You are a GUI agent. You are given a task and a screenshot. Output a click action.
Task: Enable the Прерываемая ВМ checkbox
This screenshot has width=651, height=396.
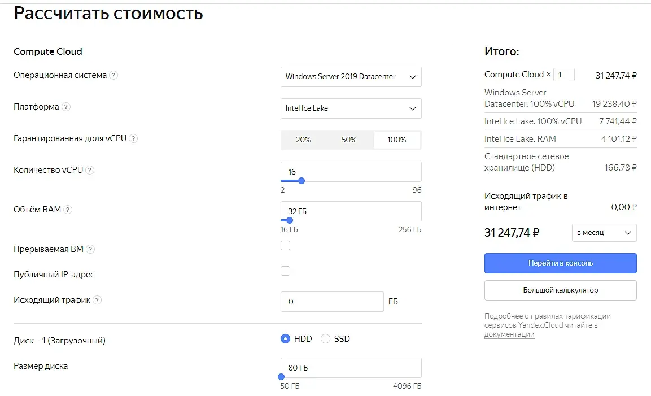point(285,246)
